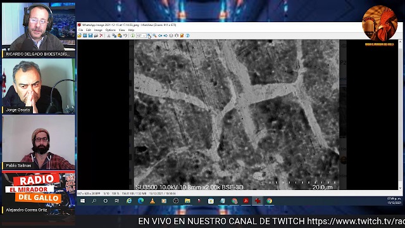The image size is (405, 228).
Task: Click the taskbar Search magnifier
Action: pyautogui.click(x=94, y=201)
